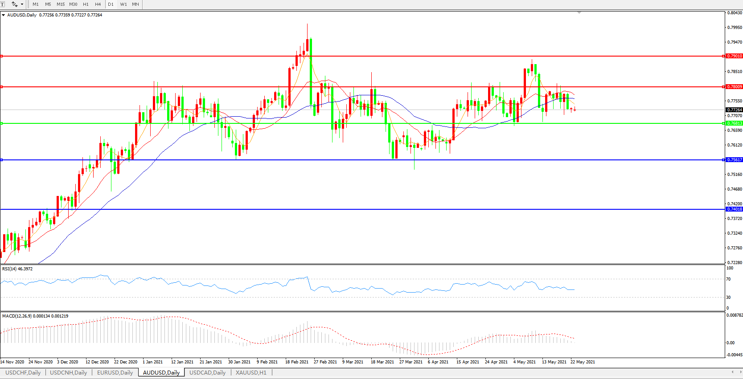Screen dimensions: 743x379
Task: Open the arrows tool dropdown arrow
Action: tap(22, 4)
